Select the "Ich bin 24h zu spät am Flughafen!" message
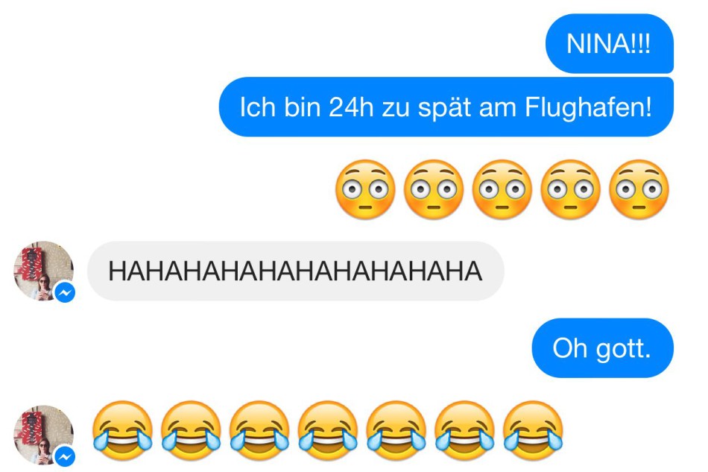This screenshot has width=708, height=472. pos(446,107)
